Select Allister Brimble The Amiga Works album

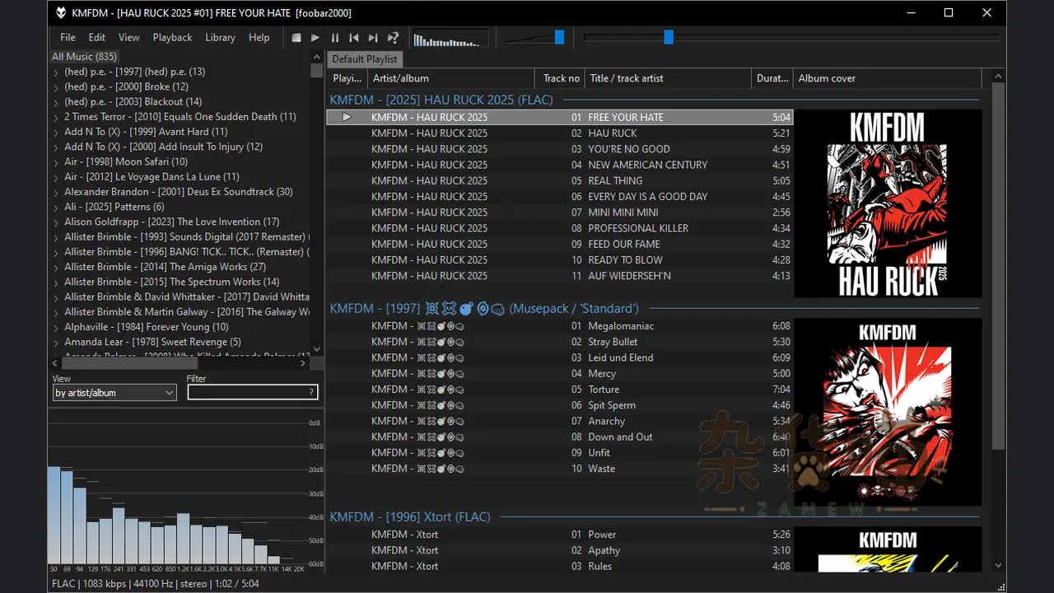(165, 267)
